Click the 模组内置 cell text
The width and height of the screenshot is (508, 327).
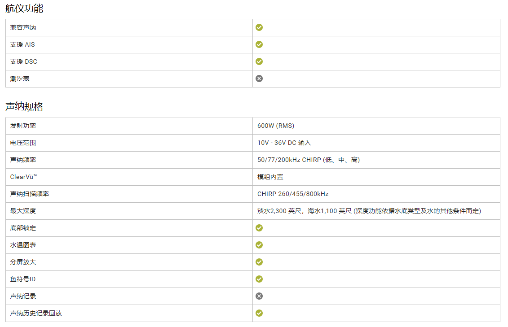(x=270, y=177)
